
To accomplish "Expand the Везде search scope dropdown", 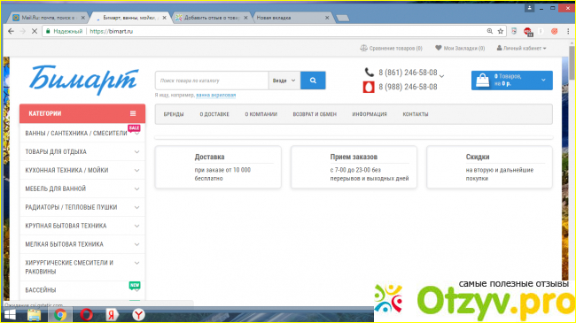I will tap(284, 81).
